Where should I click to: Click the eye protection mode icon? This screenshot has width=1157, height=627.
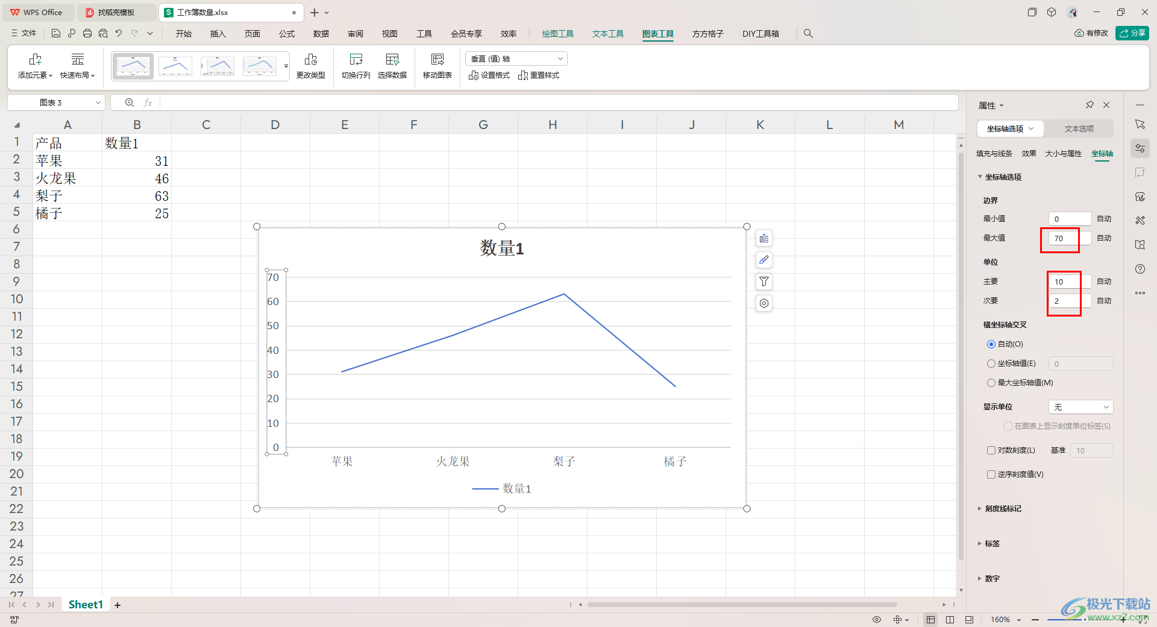877,620
